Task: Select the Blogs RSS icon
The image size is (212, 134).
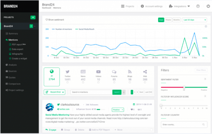Action: click(x=130, y=72)
